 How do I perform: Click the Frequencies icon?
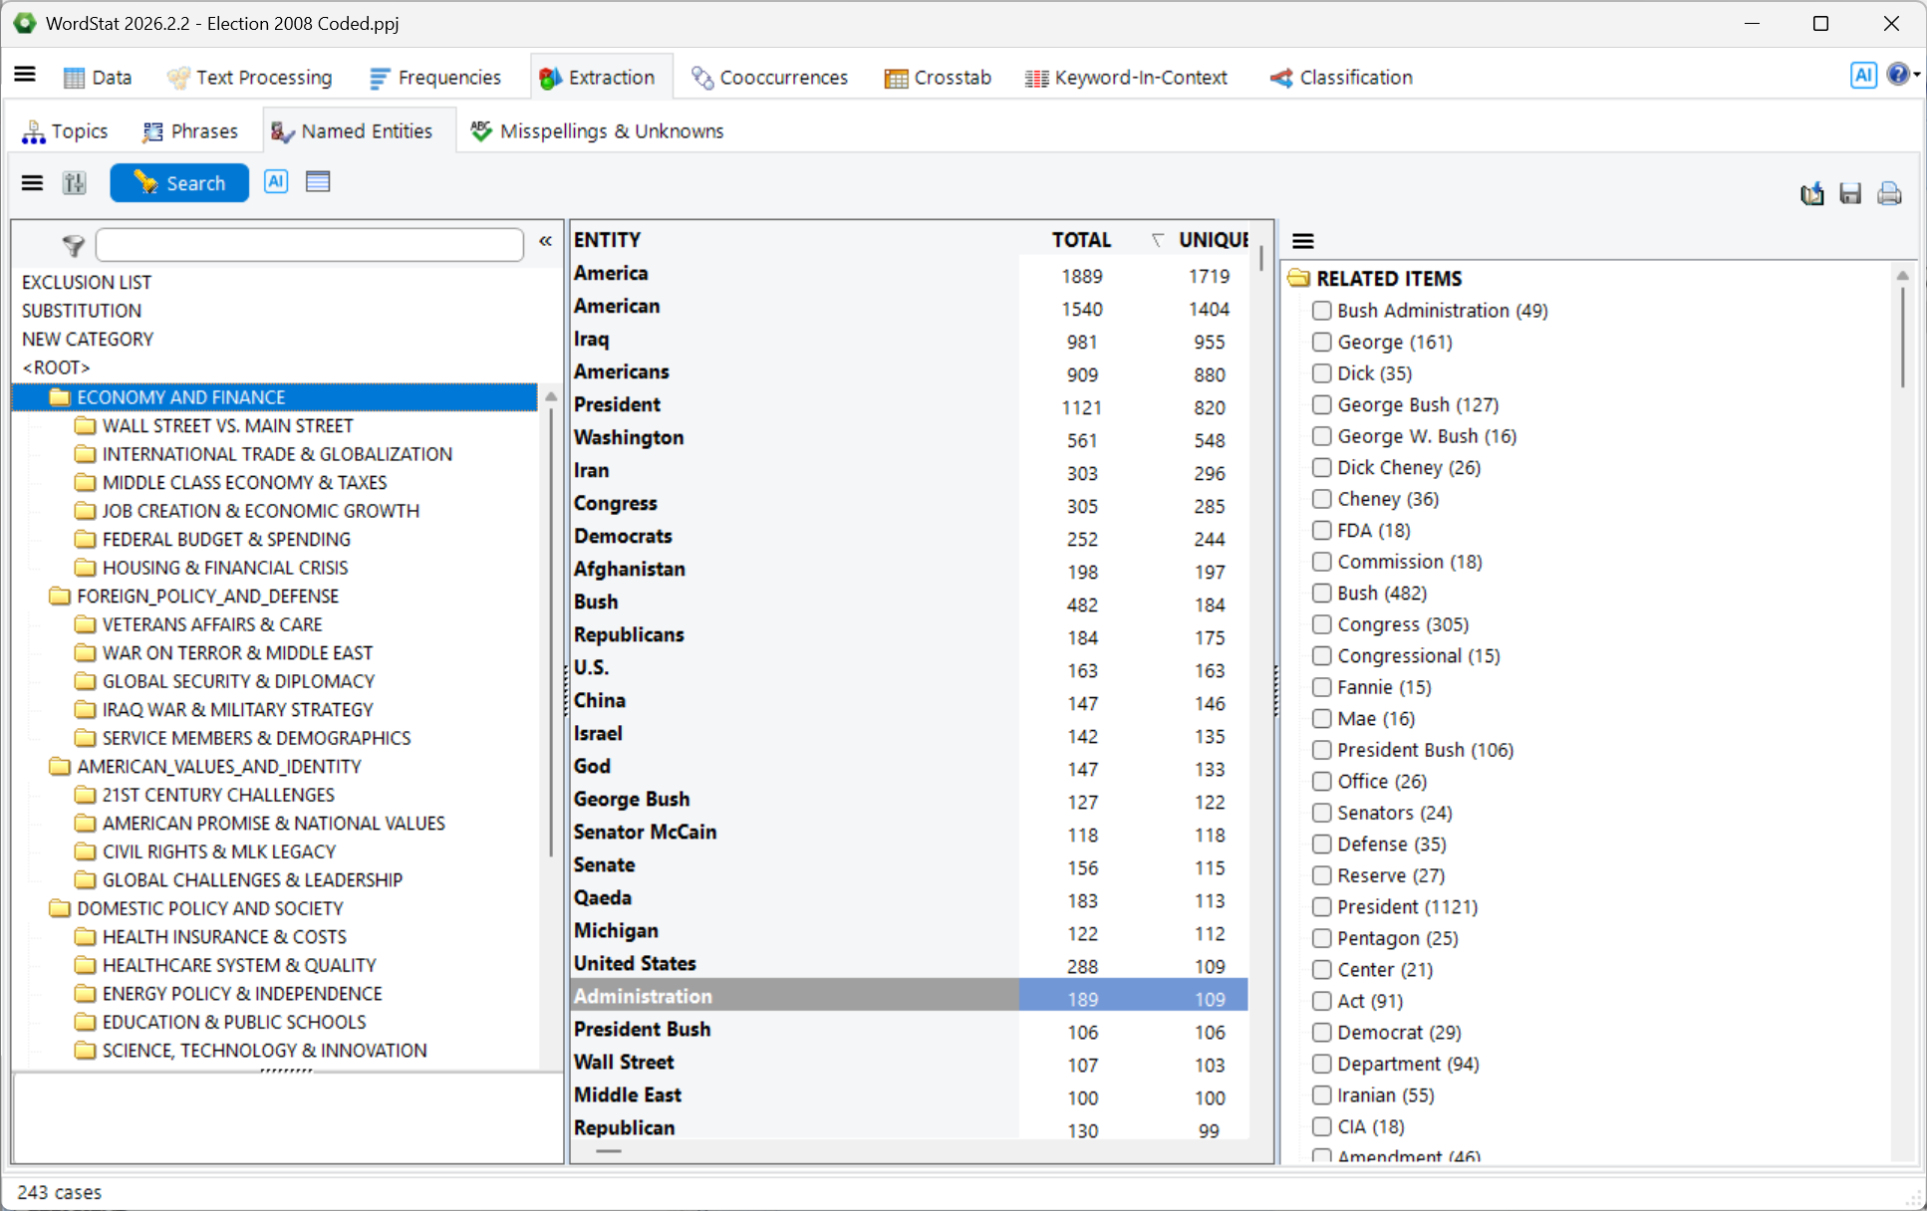(379, 78)
